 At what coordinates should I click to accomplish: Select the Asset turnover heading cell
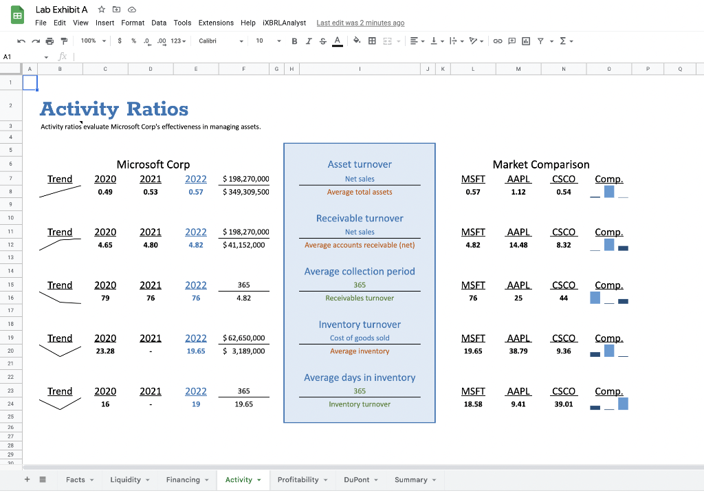pos(360,164)
